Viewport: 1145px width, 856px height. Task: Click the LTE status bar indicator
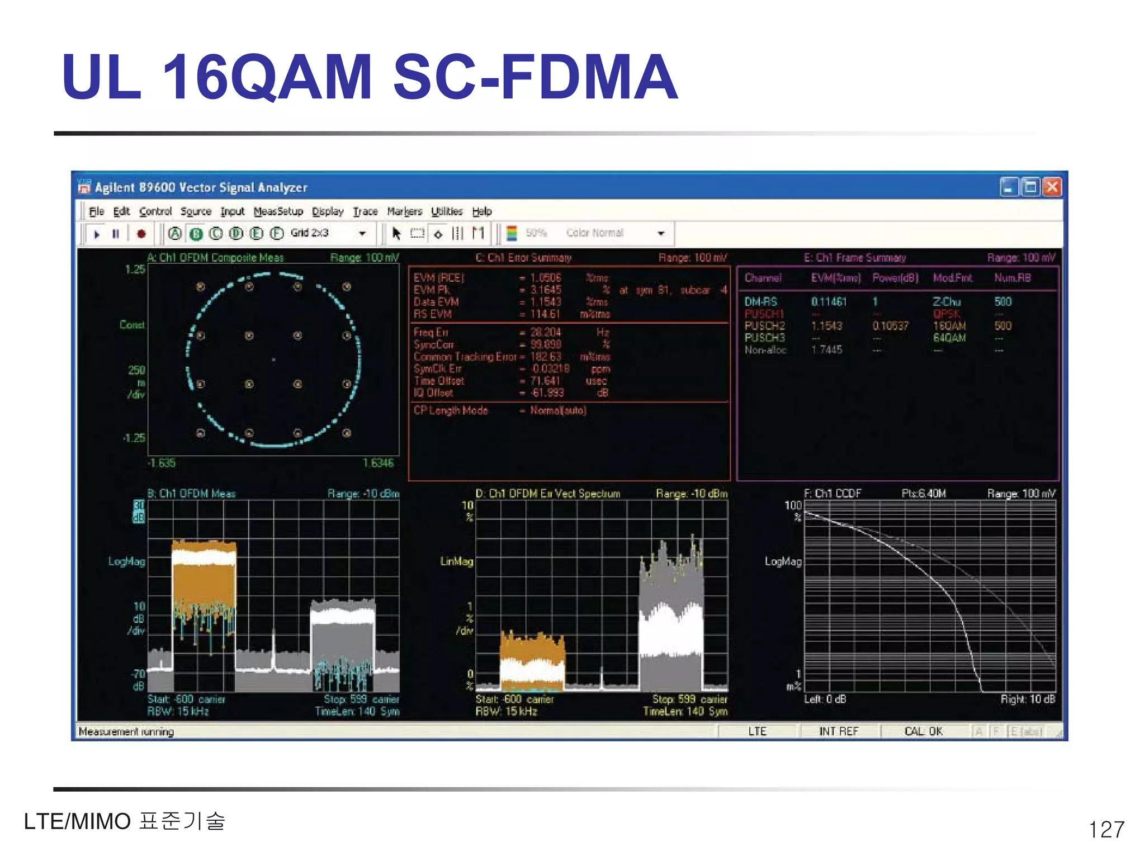click(x=758, y=731)
